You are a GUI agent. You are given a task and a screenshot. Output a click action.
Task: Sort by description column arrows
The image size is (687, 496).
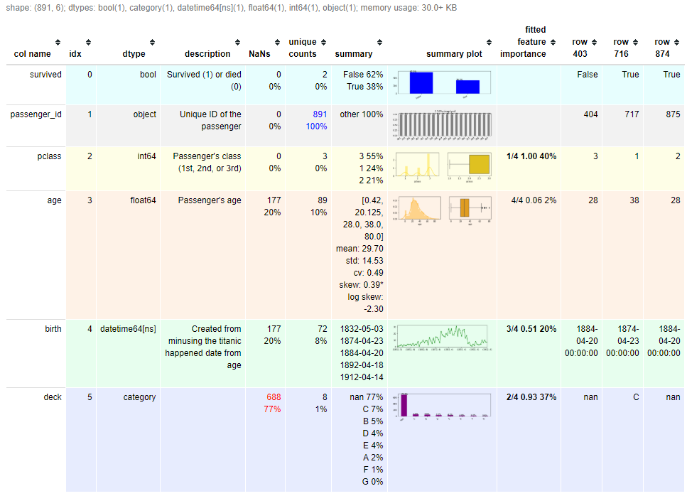pyautogui.click(x=237, y=42)
